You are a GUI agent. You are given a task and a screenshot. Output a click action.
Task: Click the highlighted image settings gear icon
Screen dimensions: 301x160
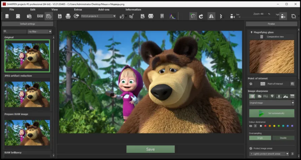pyautogui.click(x=49, y=16)
